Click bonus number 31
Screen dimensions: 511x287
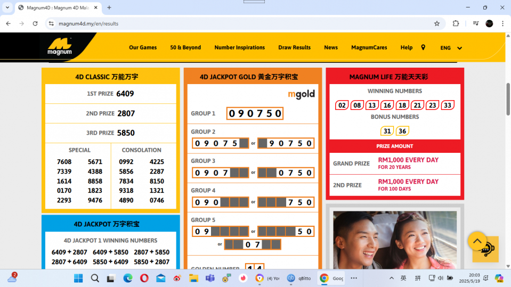(x=387, y=131)
